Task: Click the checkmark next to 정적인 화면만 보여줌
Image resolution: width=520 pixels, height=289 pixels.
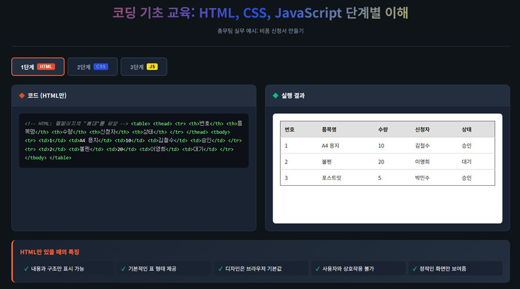Action: click(x=414, y=268)
